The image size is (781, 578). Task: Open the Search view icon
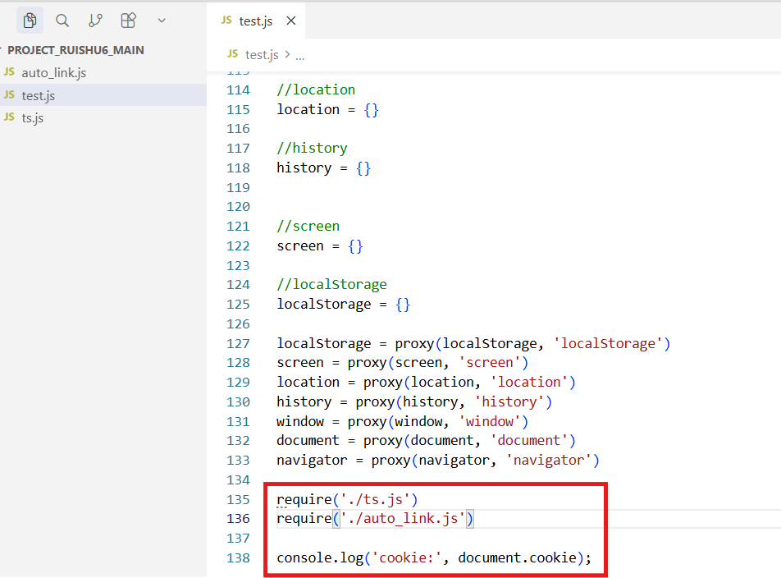(x=62, y=21)
